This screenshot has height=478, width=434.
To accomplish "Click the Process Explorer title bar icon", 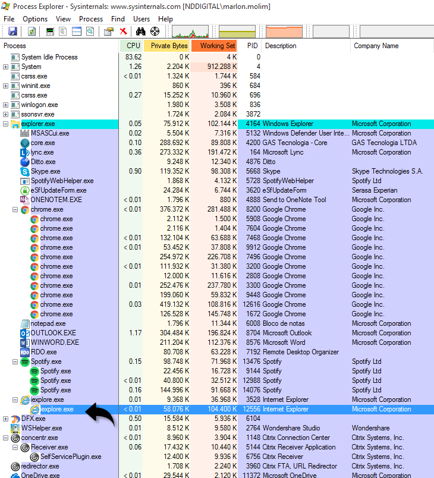I will (5, 6).
